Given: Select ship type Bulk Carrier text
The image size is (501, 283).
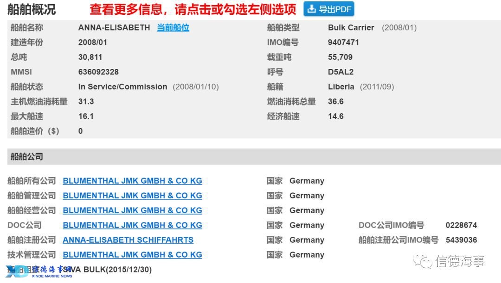Looking at the screenshot, I should pos(351,28).
